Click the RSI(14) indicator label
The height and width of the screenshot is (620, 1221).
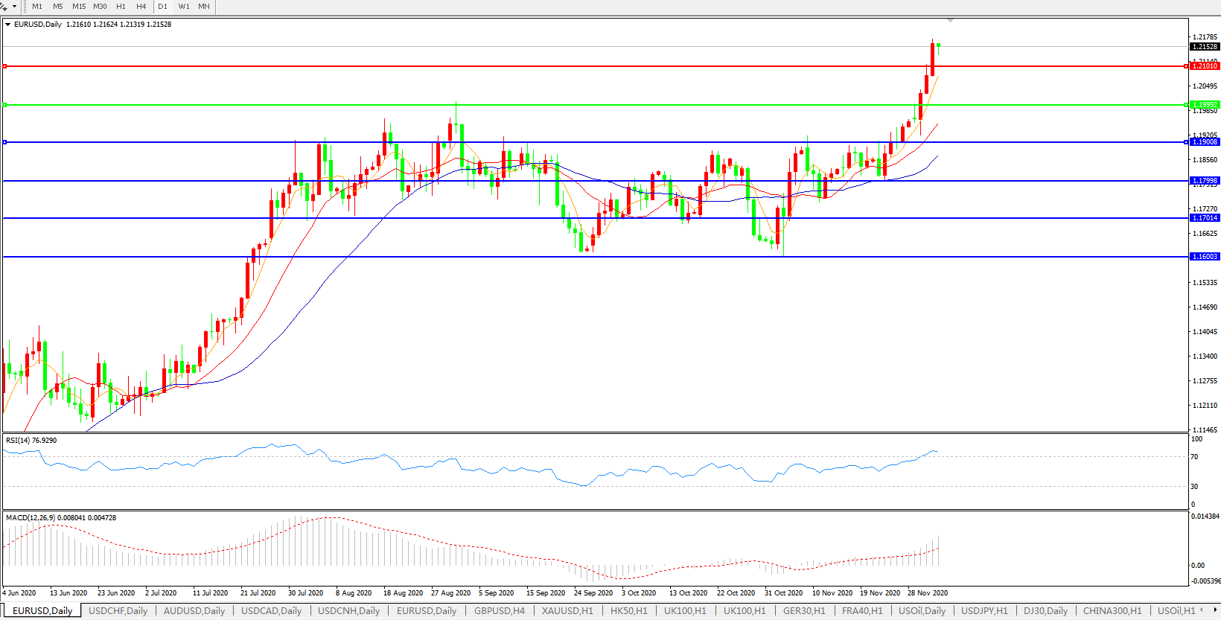coord(31,441)
